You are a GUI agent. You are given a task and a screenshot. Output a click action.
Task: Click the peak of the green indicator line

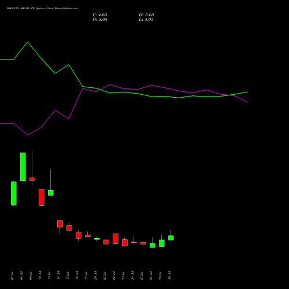pos(28,42)
